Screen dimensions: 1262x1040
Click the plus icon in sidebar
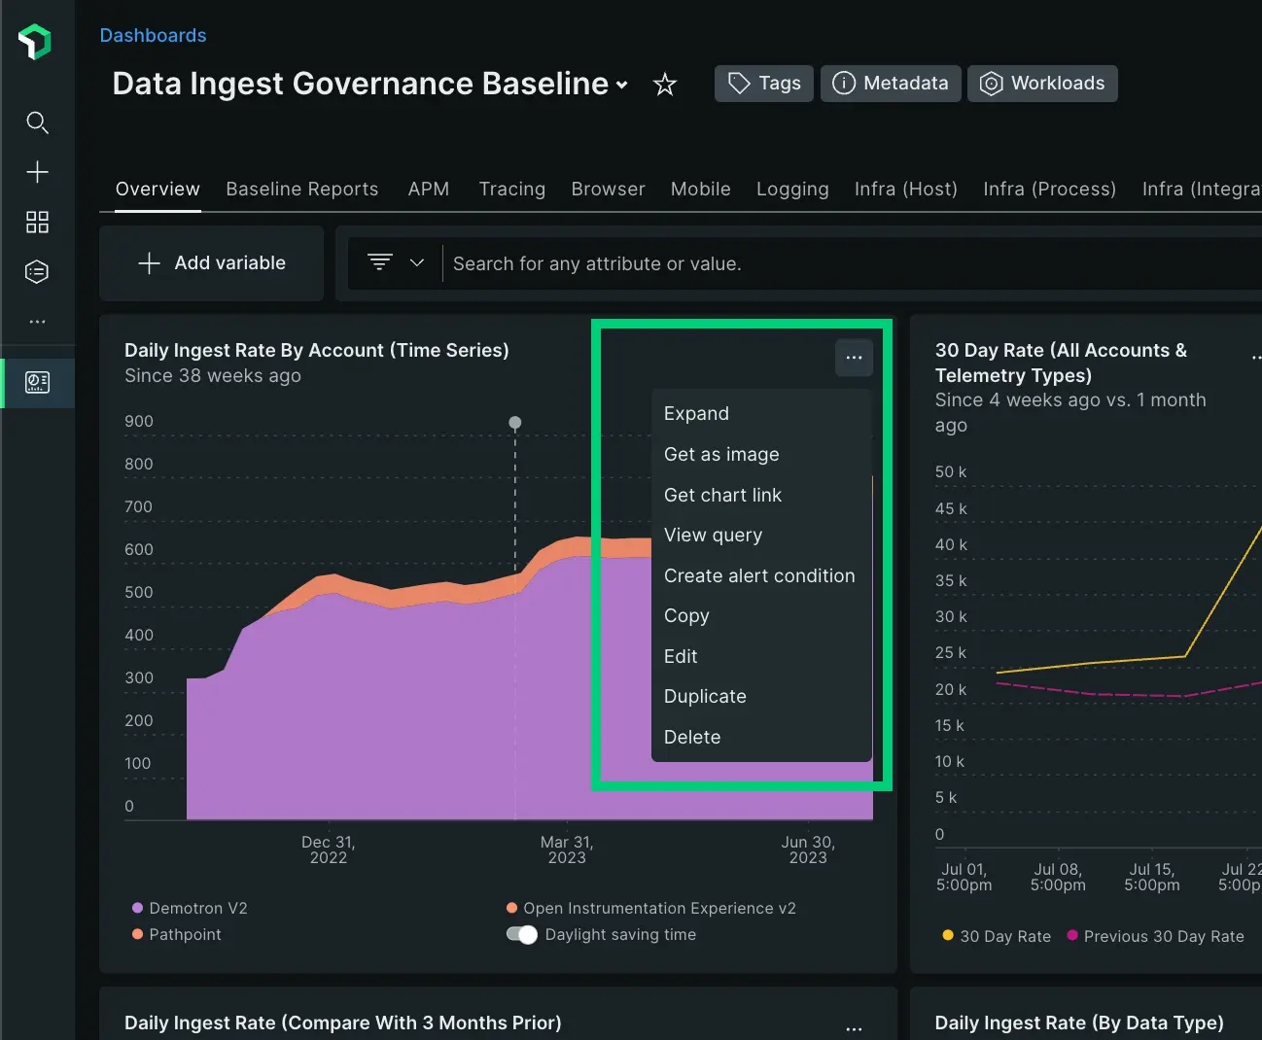(37, 172)
